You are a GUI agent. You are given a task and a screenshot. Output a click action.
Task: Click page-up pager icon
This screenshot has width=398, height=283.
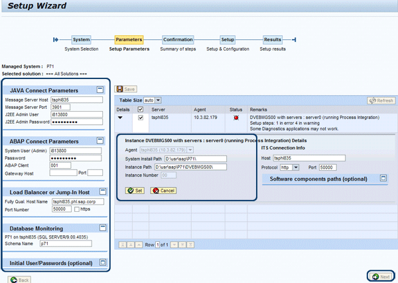click(x=131, y=244)
